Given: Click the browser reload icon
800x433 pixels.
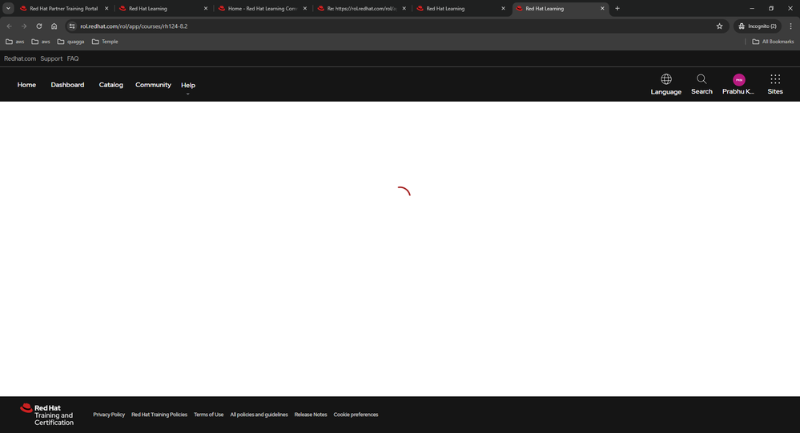Looking at the screenshot, I should tap(38, 26).
